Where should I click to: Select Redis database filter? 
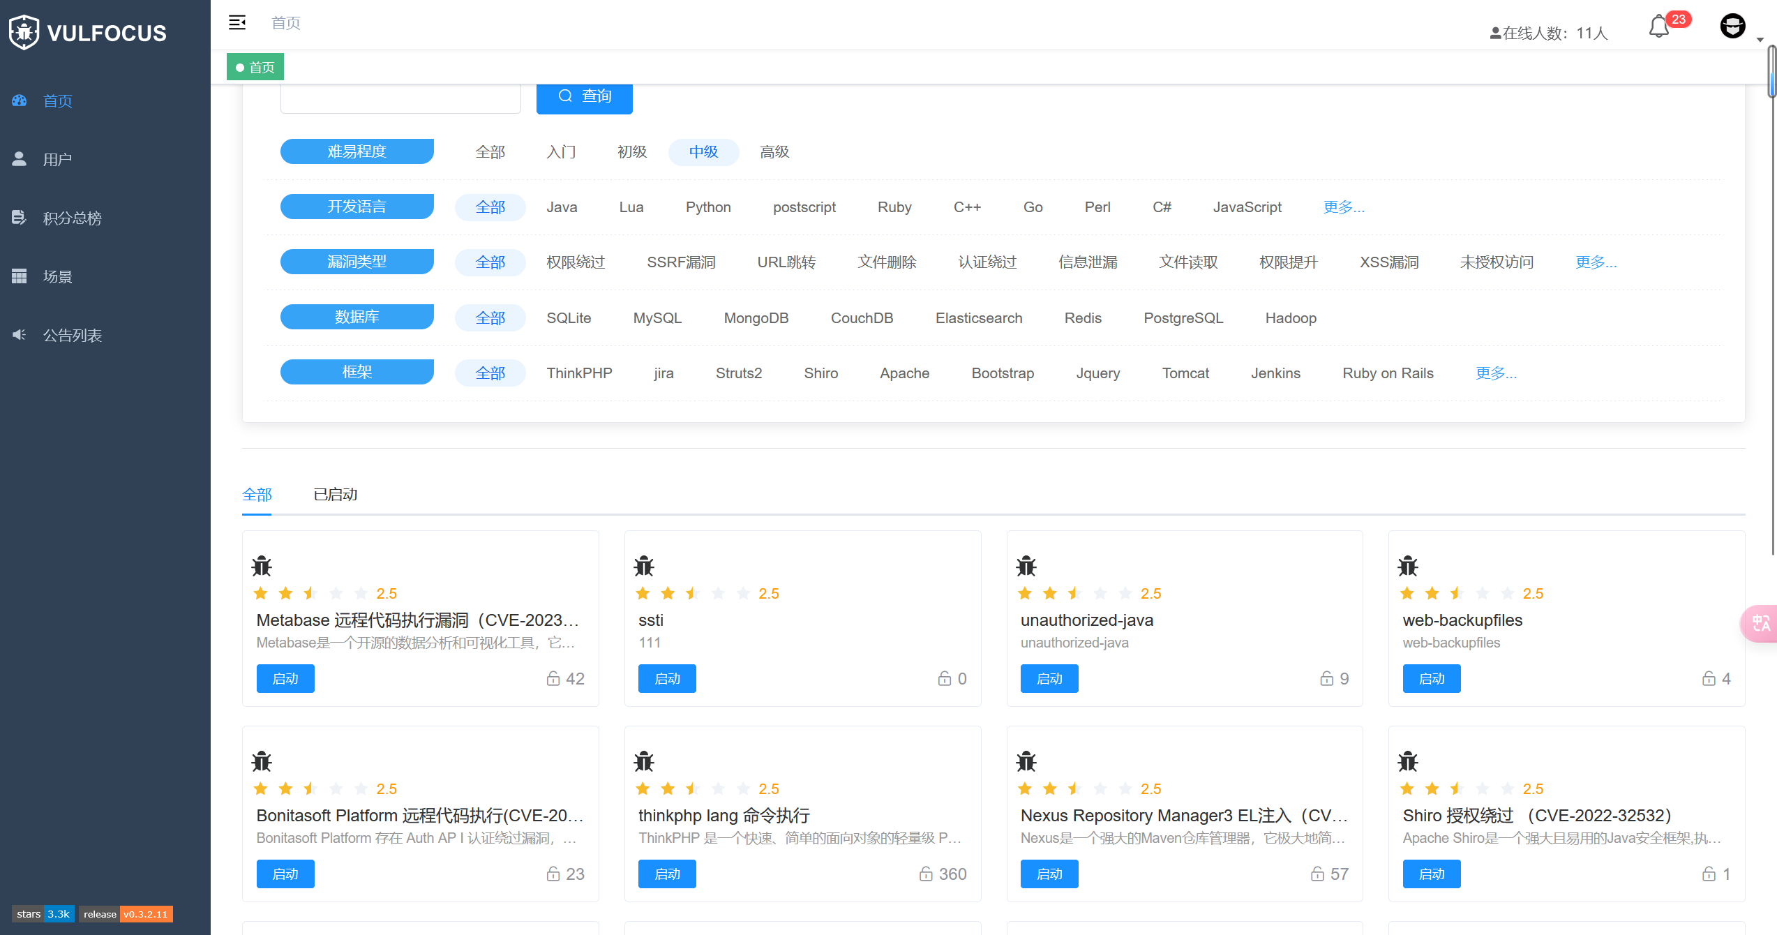[x=1082, y=318]
